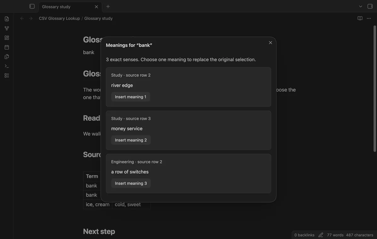The height and width of the screenshot is (239, 377).
Task: Open graph view from ribbon
Action: coord(7,28)
